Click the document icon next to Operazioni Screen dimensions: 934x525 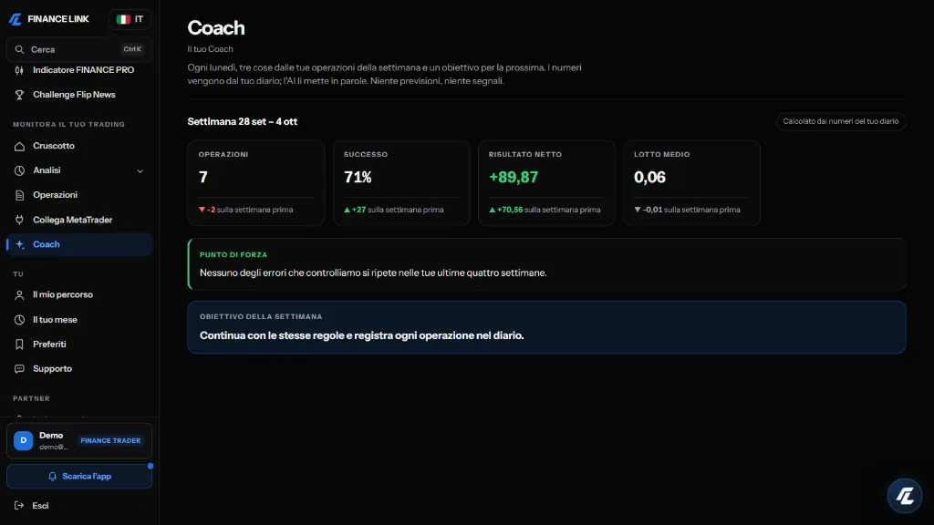[x=20, y=195]
